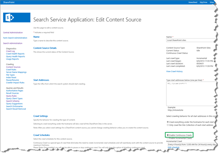This screenshot has width=219, height=153.
Task: Open Crawler Impact Rules
Action: (x=15, y=82)
